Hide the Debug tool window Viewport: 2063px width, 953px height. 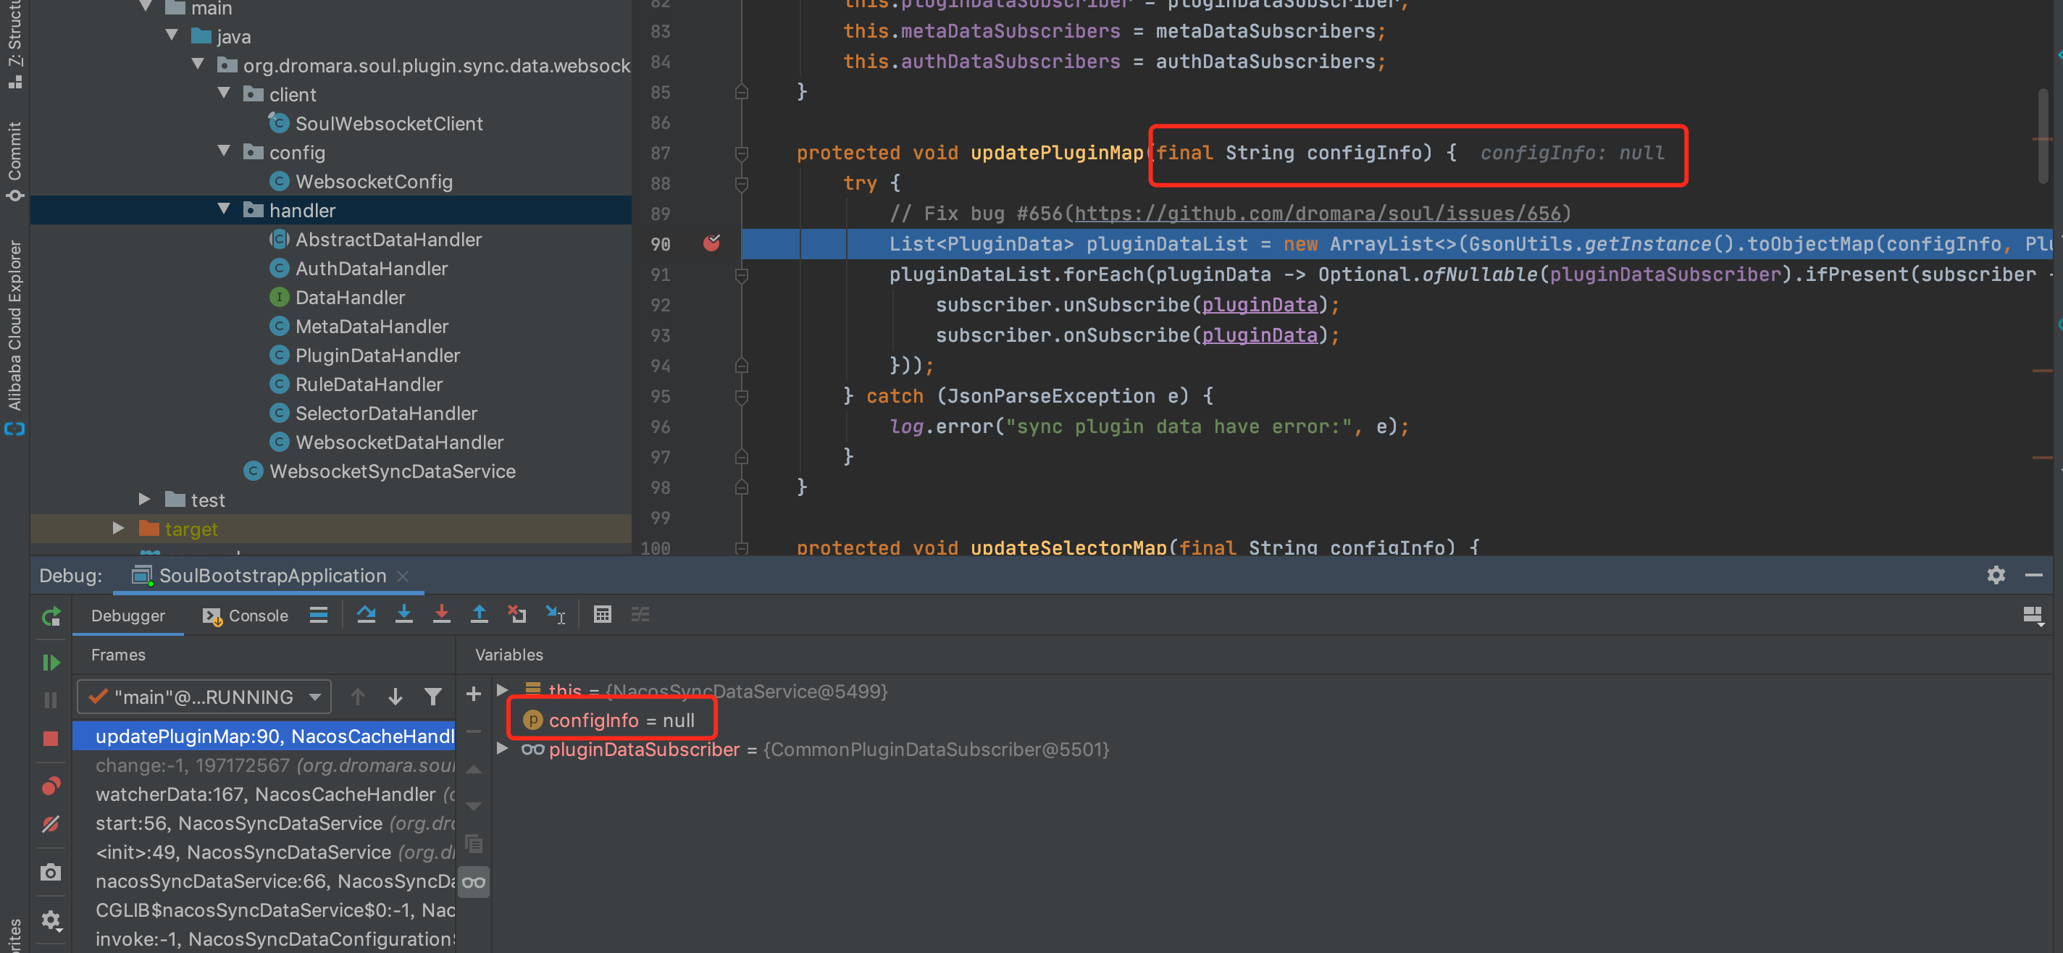(x=2033, y=575)
